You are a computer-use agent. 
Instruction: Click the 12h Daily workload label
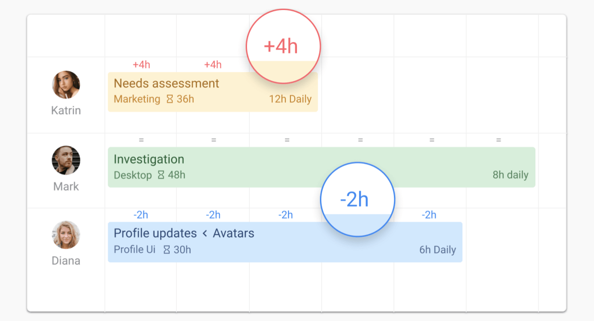click(290, 99)
